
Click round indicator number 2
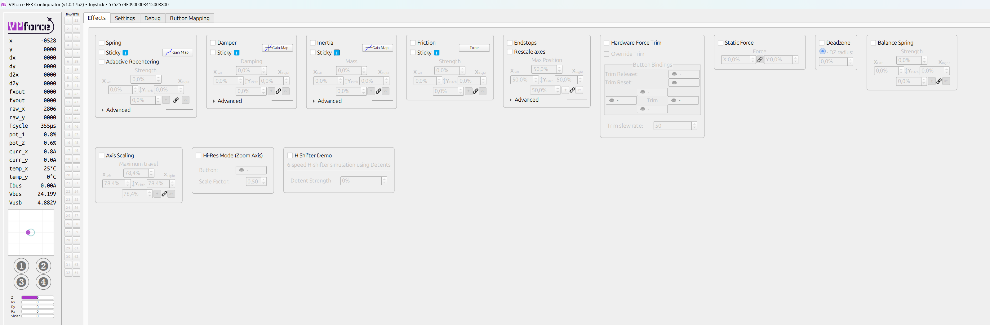(43, 266)
